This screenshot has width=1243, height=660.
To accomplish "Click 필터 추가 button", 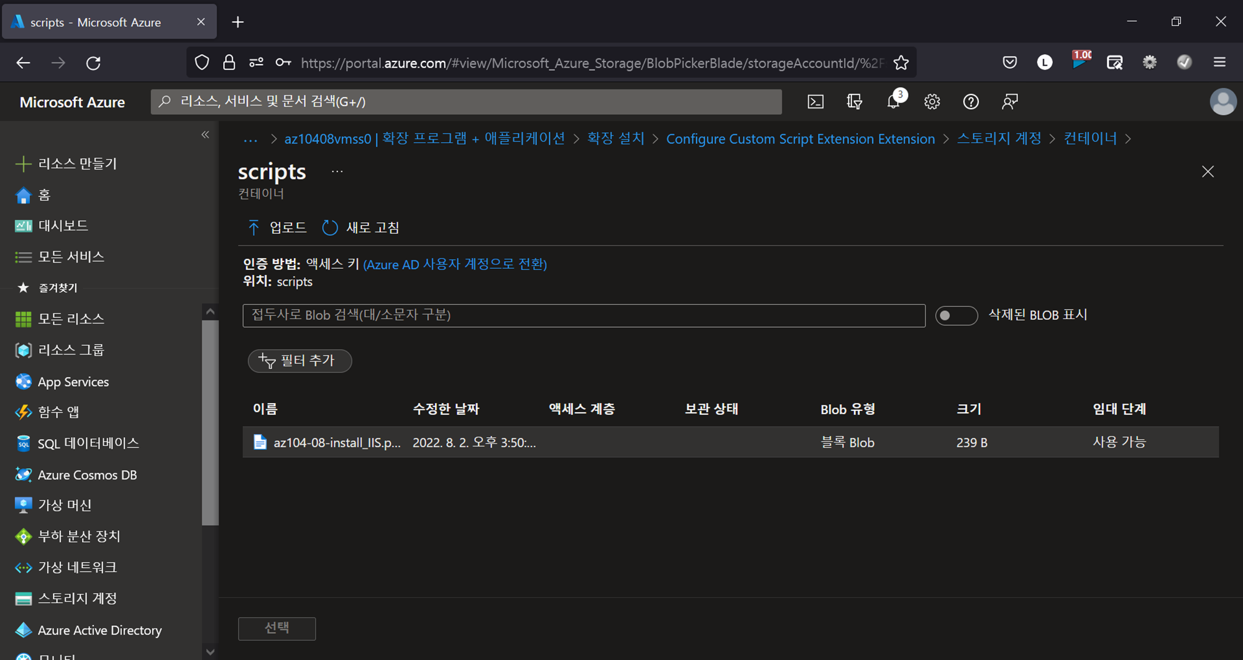I will point(300,361).
